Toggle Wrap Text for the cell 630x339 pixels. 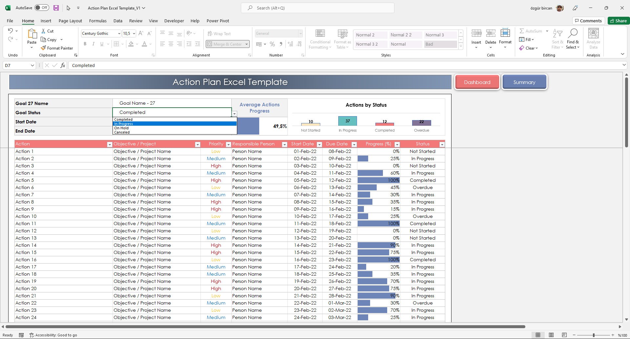219,33
